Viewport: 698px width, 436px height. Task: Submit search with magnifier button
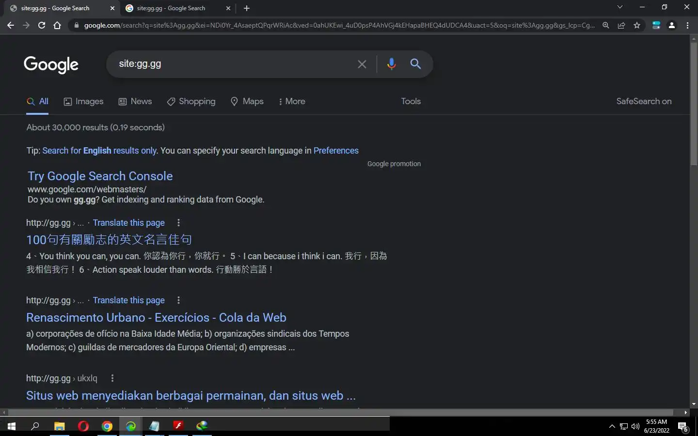(x=415, y=63)
